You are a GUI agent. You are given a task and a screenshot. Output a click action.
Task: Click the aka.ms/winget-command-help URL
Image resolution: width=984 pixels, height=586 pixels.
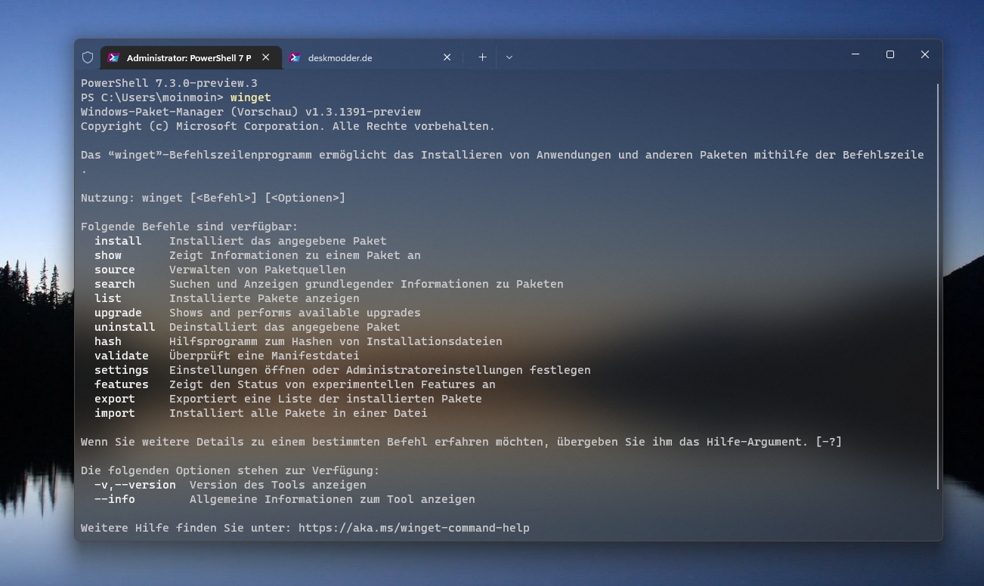point(414,528)
